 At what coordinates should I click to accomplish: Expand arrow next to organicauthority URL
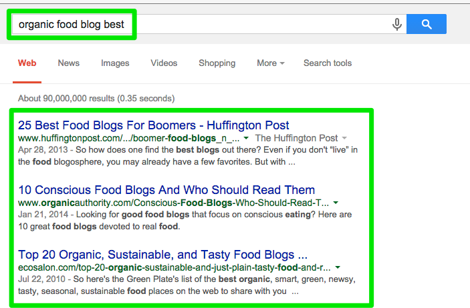coord(336,203)
